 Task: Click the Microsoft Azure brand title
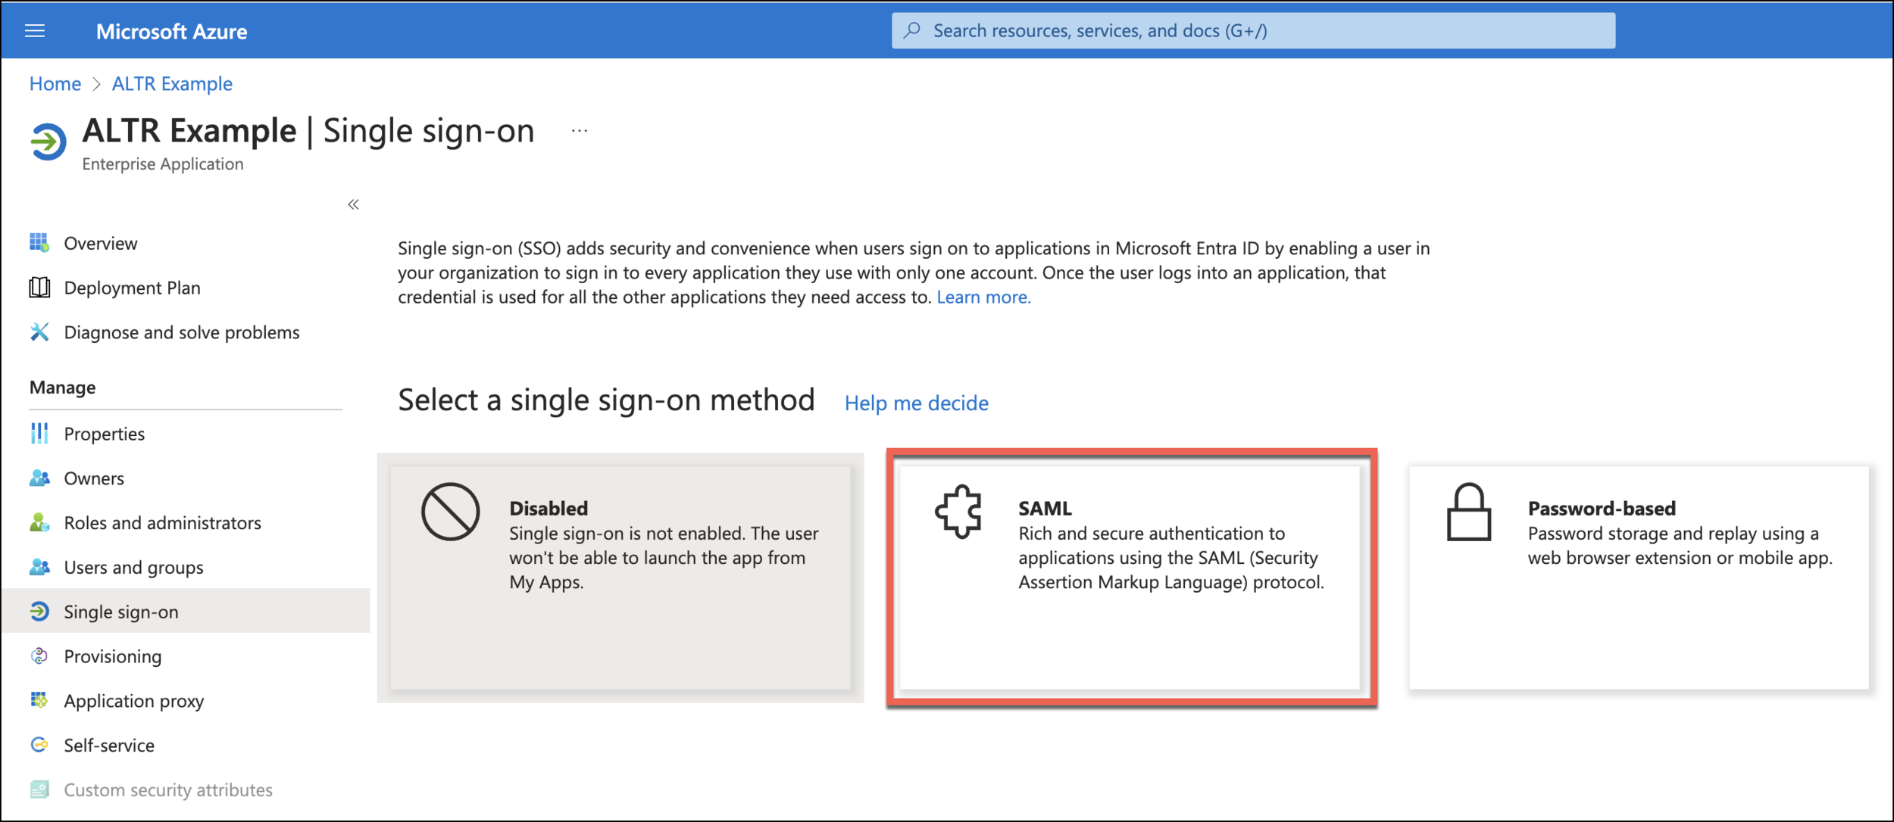click(171, 31)
